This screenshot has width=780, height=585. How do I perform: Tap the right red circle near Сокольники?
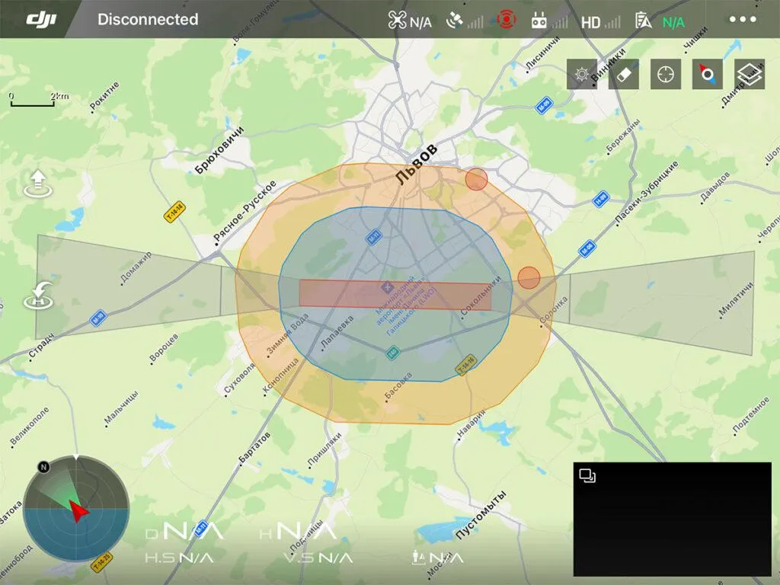point(529,277)
